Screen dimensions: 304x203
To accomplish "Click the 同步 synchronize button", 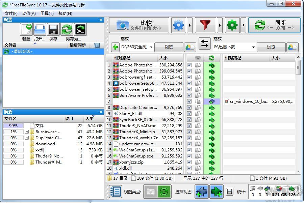I will [274, 25].
